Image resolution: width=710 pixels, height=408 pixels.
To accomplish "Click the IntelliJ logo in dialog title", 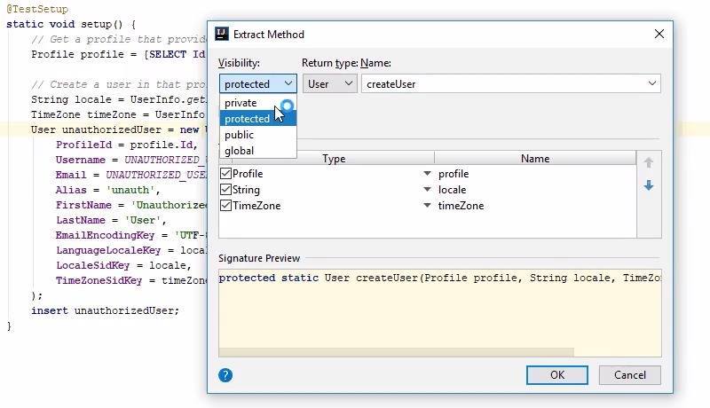I will (x=222, y=35).
